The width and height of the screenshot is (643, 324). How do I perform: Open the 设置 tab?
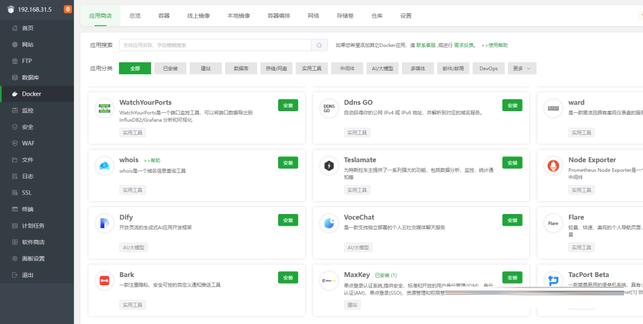tap(406, 16)
